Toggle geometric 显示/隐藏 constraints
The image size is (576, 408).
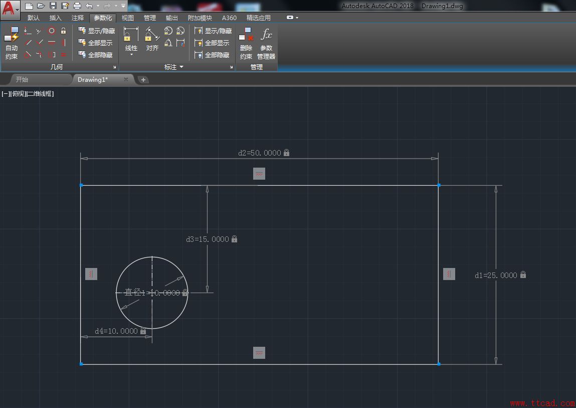tap(97, 31)
